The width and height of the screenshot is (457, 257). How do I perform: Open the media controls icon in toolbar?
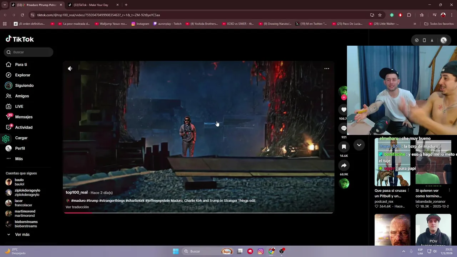[x=435, y=15]
